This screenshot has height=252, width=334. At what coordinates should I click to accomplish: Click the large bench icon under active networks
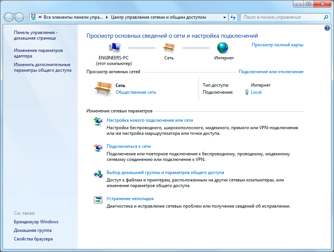pyautogui.click(x=103, y=89)
